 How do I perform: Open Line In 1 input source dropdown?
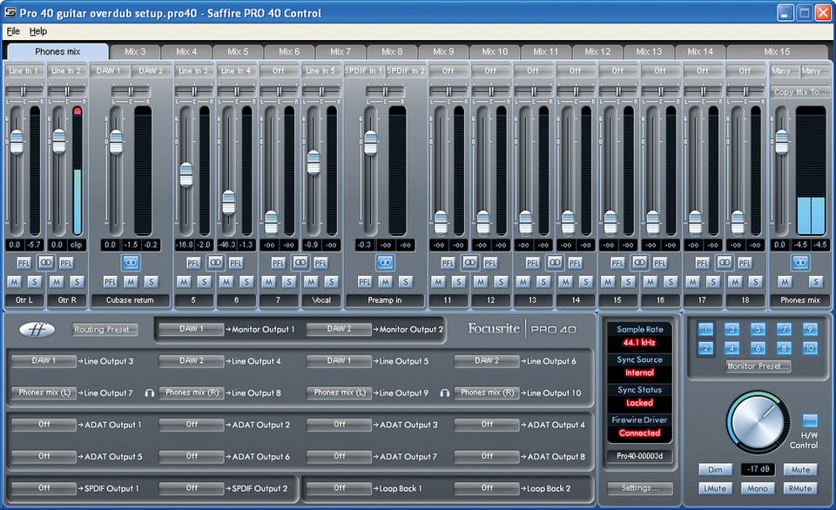(x=24, y=70)
